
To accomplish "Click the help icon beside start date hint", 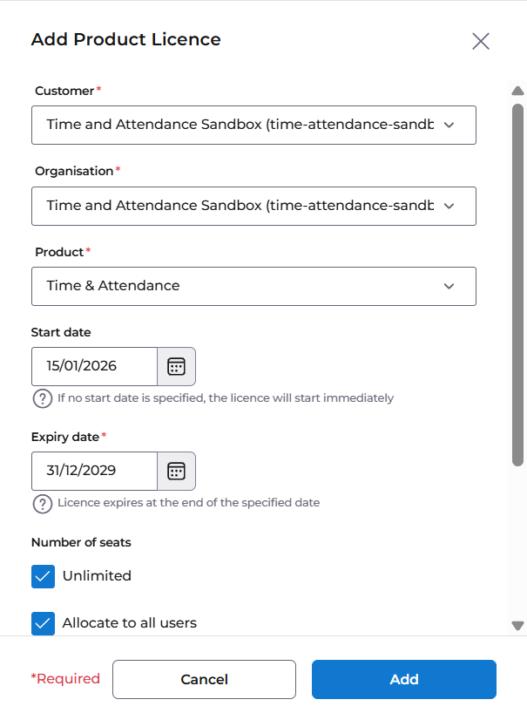I will [42, 398].
